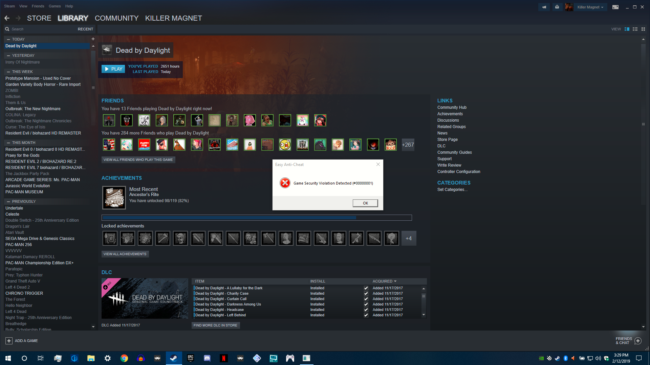This screenshot has width=650, height=365.
Task: Select the LIBRARY navigation tab
Action: [x=73, y=18]
